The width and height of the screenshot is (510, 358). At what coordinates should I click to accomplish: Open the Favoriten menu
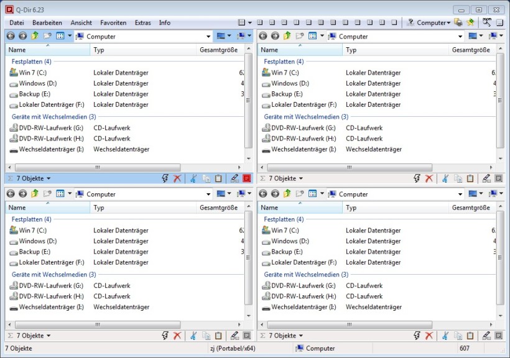pos(113,23)
